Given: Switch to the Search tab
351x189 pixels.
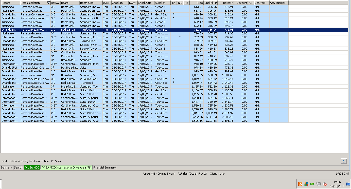Looking at the screenshot, I should pos(18,167).
